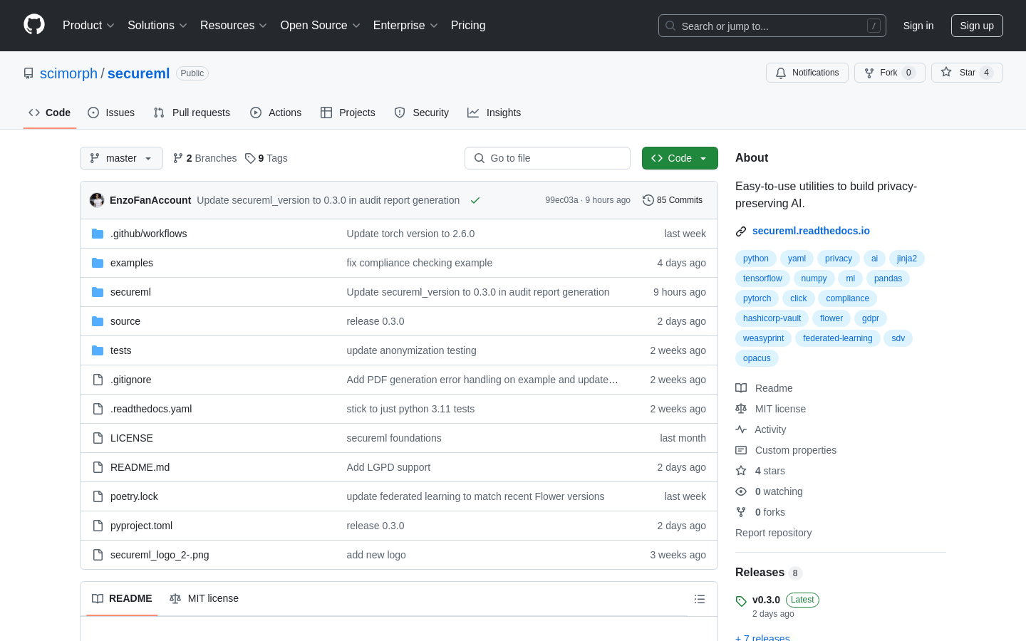Click the python topic tag
Viewport: 1026px width, 641px height.
coord(755,259)
